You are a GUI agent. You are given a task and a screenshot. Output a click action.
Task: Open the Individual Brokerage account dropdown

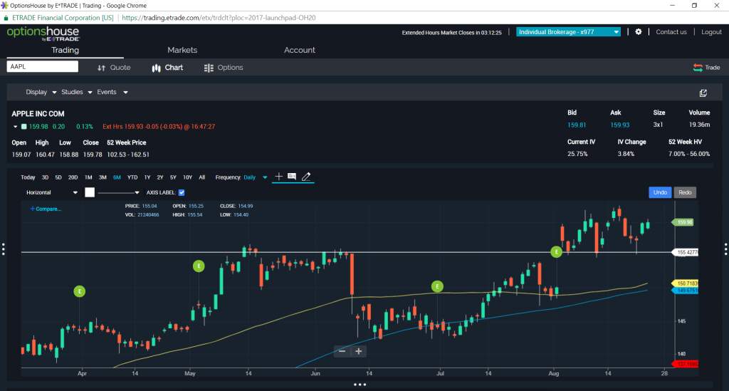point(568,32)
